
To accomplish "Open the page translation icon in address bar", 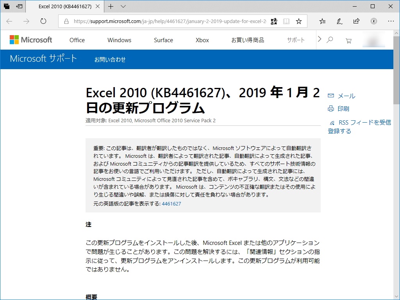I will click(274, 21).
